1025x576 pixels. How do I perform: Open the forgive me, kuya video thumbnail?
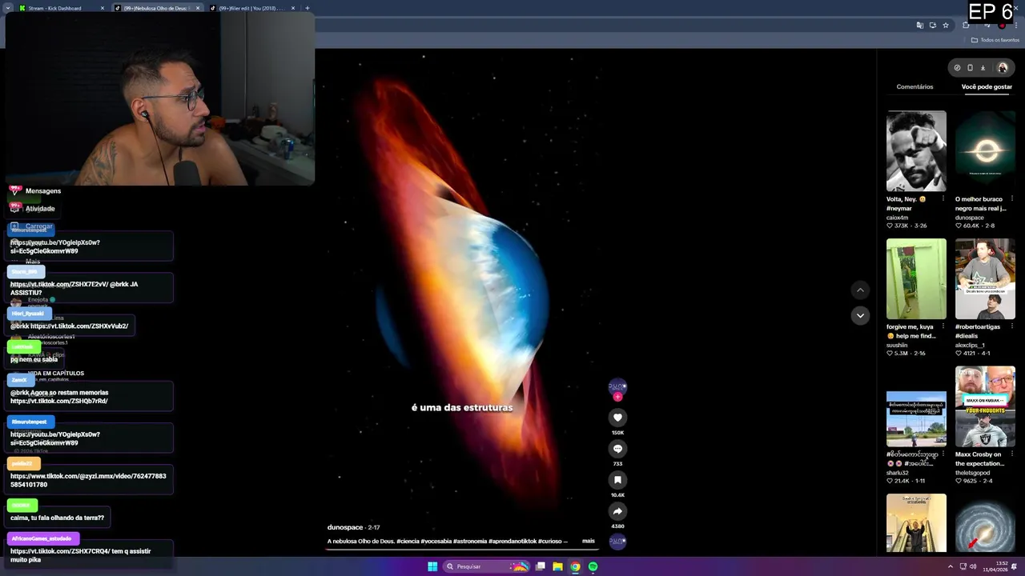point(916,279)
